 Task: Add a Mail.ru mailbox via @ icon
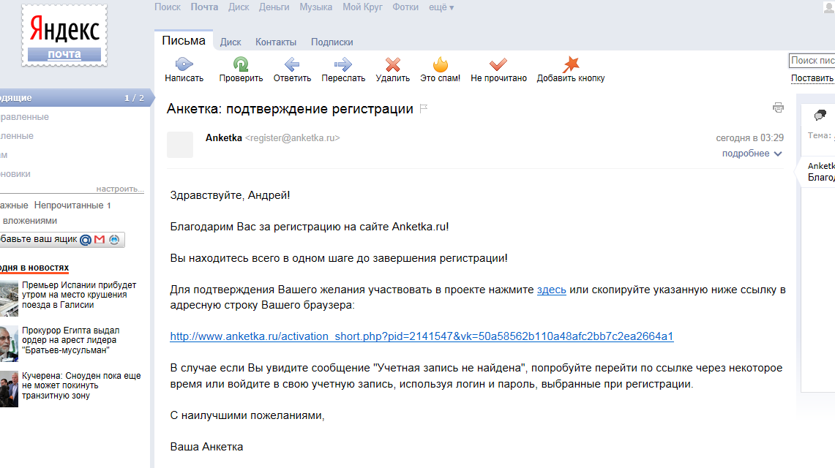click(x=87, y=239)
